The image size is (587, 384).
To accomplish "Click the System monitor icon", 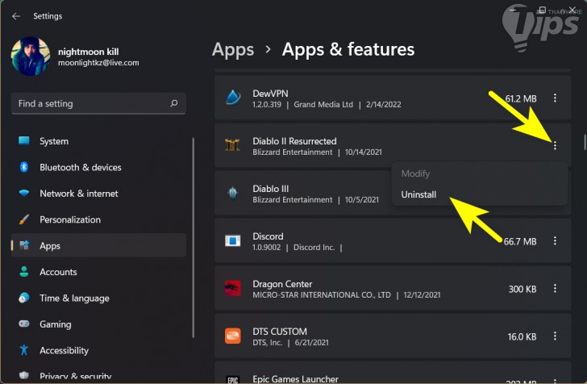I will click(x=24, y=141).
